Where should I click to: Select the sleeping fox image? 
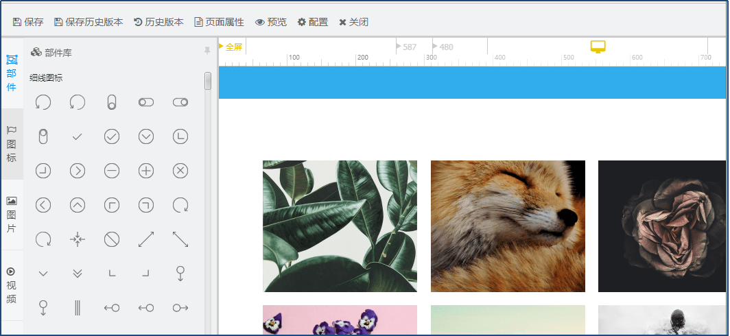508,226
